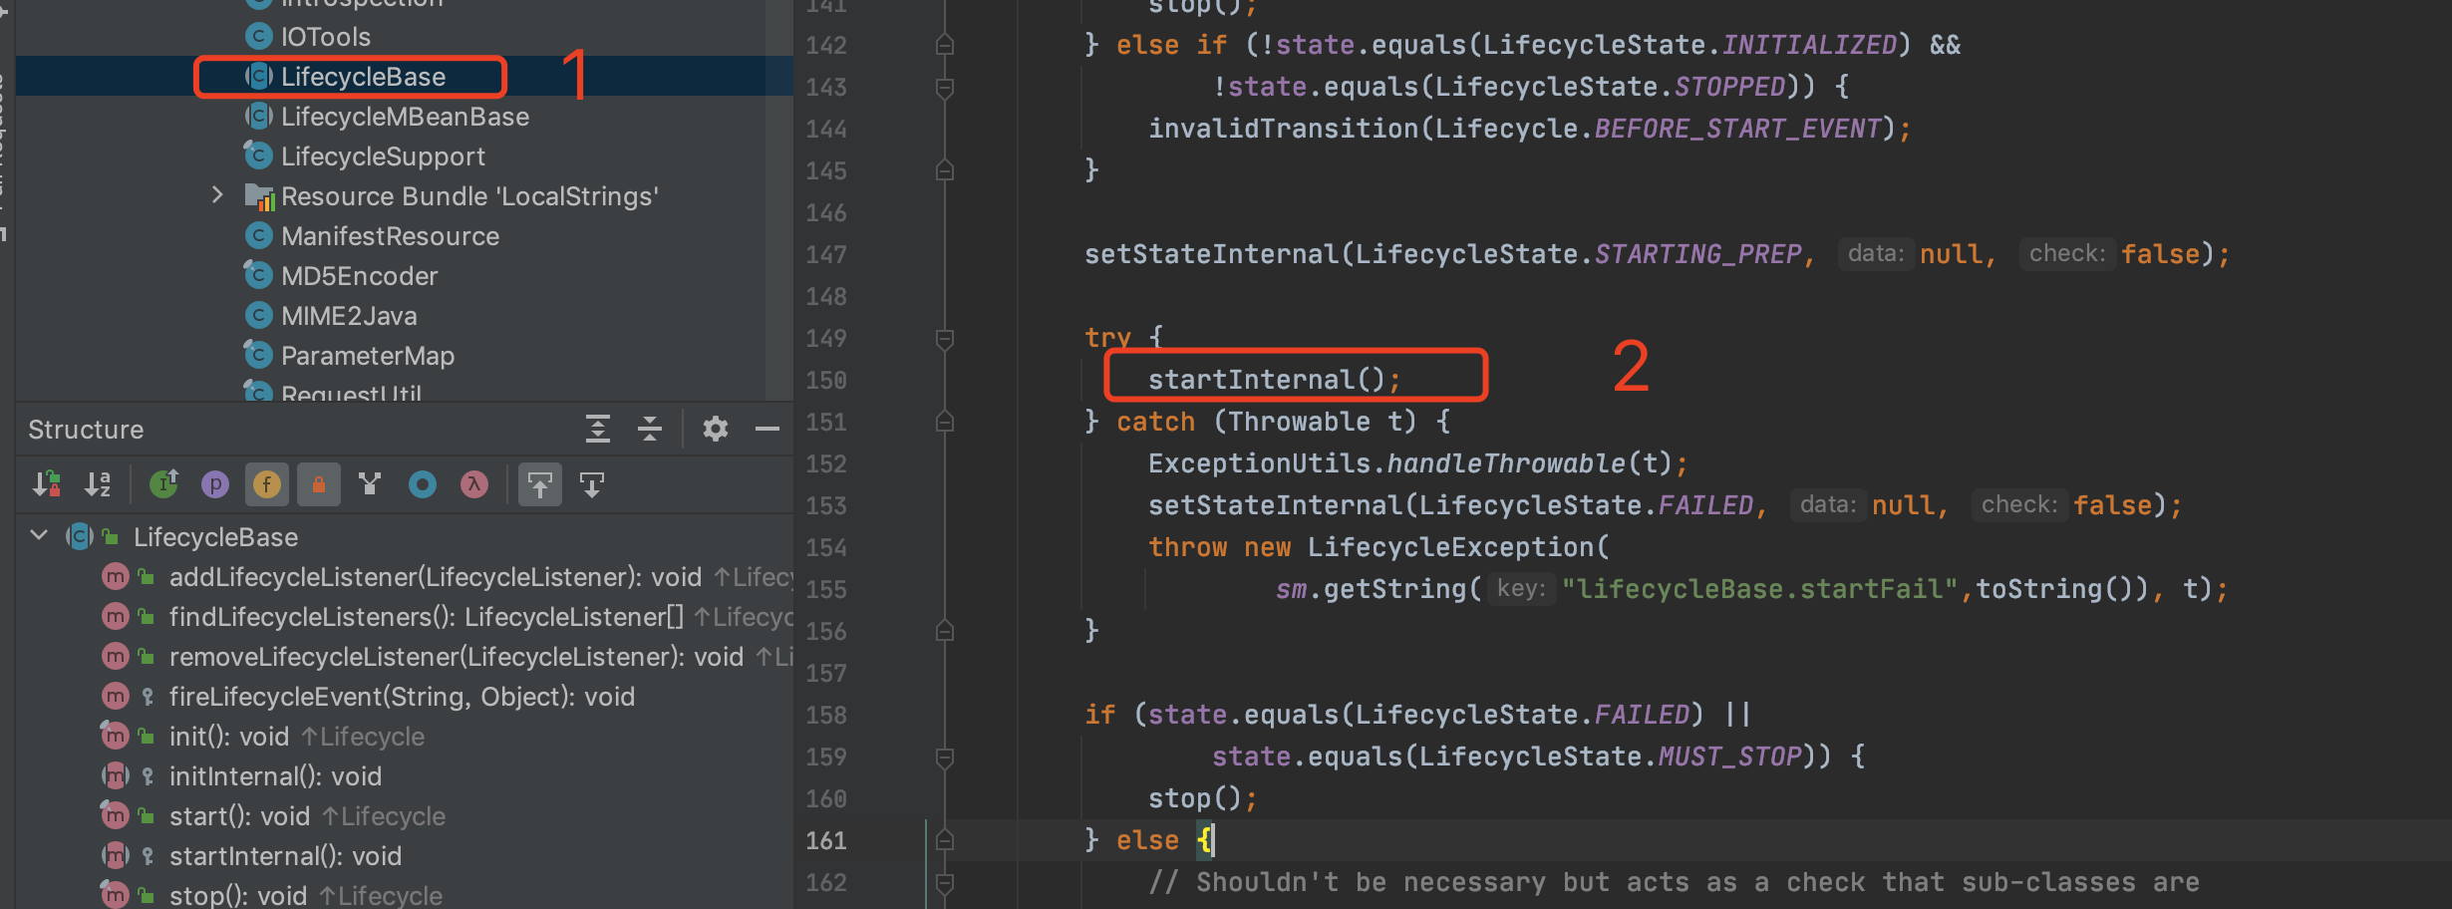Viewport: 2452px width, 909px height.
Task: Click class icon beside ManifestResource
Action: click(x=259, y=236)
